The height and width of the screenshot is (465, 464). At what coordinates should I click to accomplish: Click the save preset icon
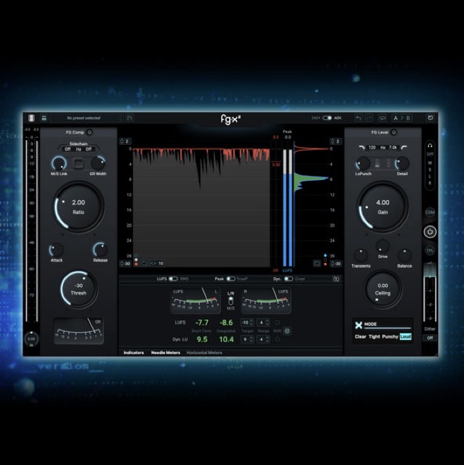click(x=129, y=118)
